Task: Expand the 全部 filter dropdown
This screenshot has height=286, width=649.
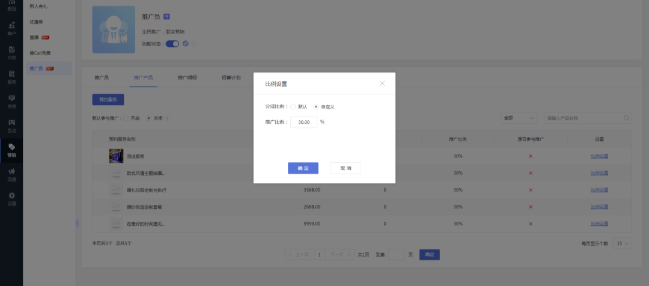Action: point(519,118)
